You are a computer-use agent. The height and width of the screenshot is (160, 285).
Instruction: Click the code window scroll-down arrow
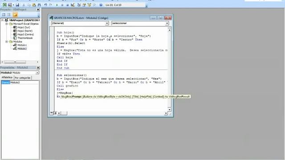169,109
